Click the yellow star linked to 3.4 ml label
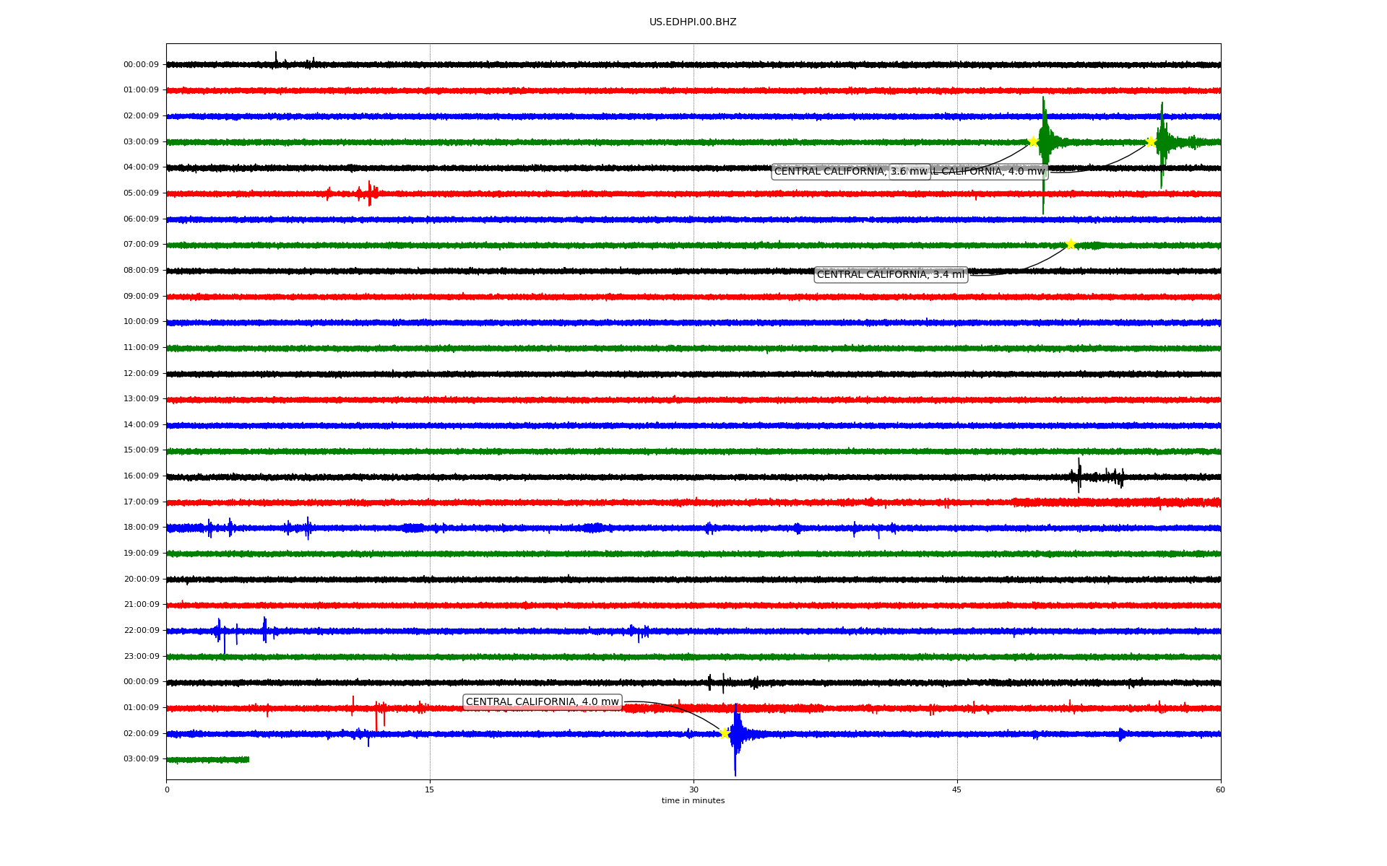 click(1071, 244)
